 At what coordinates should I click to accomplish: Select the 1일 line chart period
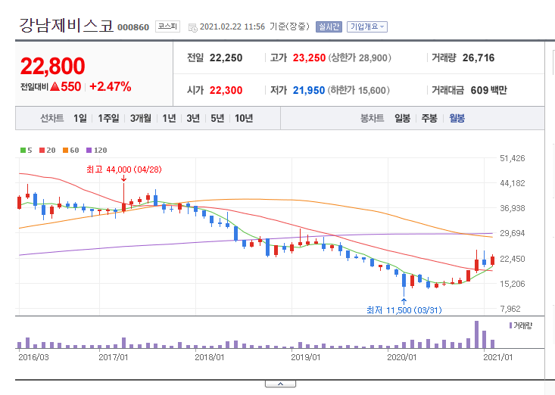point(80,118)
